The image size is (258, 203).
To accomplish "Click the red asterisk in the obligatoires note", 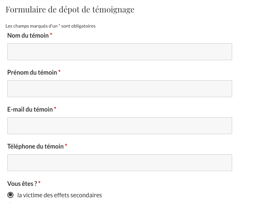I will coord(59,25).
